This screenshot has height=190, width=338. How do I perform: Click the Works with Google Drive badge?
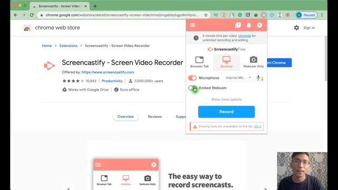tap(86, 90)
